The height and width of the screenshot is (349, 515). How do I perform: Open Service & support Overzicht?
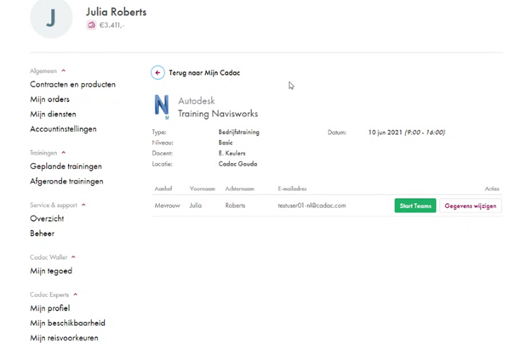47,218
